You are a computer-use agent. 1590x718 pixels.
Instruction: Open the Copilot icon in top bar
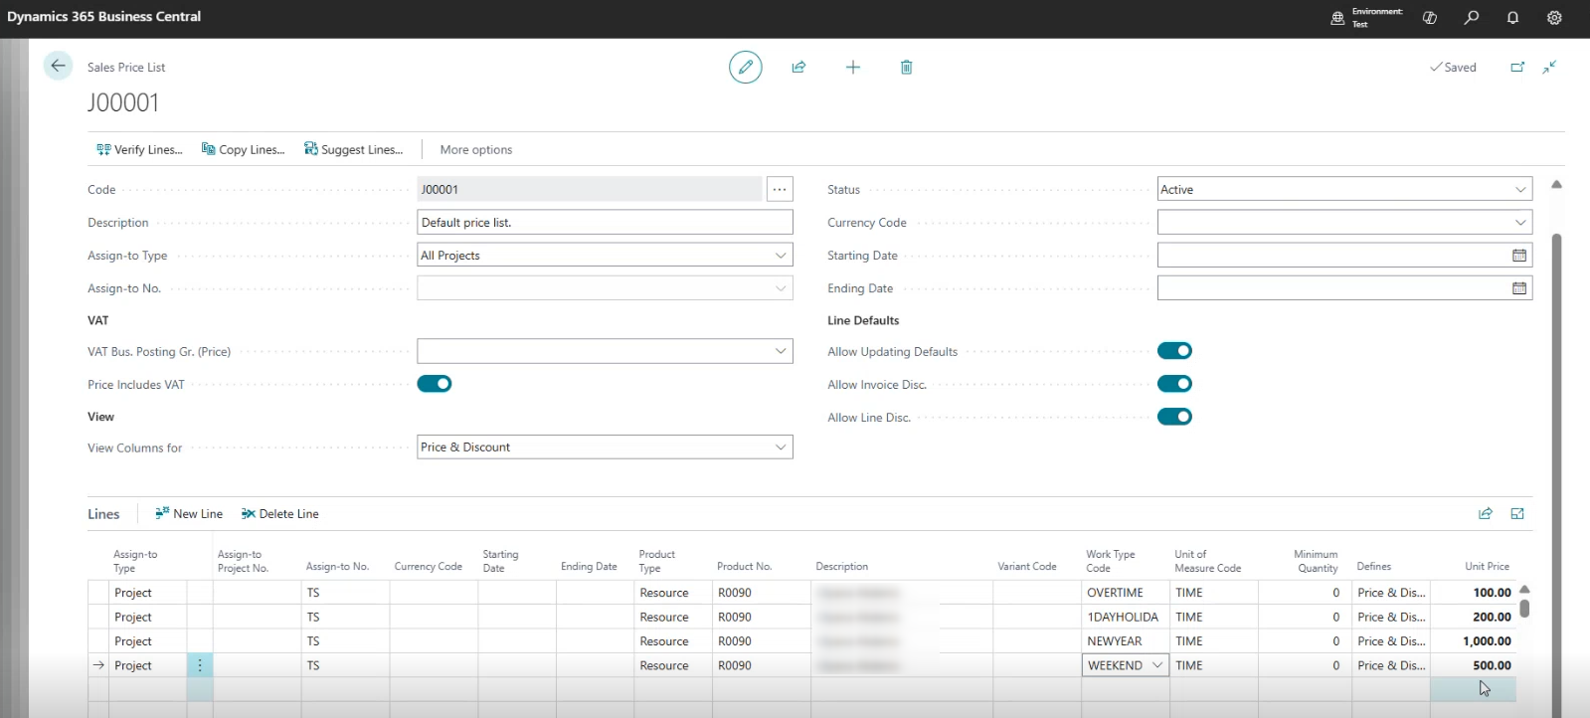point(1430,17)
